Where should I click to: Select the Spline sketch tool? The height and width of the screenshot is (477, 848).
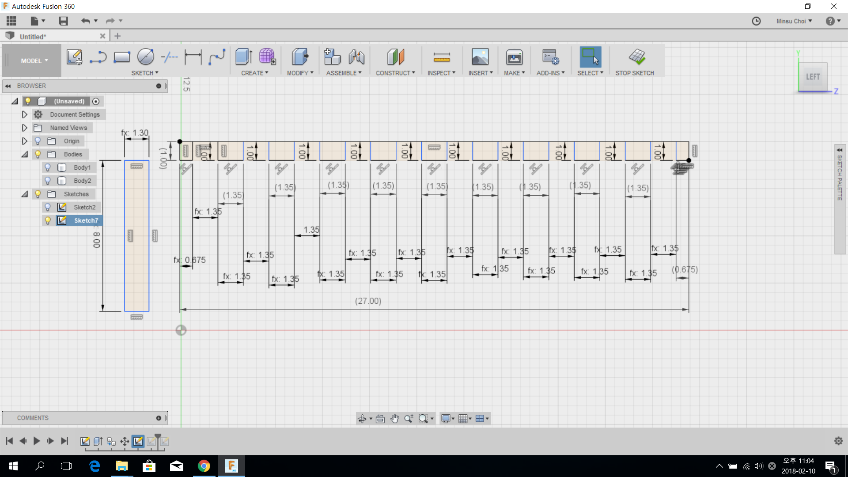217,57
